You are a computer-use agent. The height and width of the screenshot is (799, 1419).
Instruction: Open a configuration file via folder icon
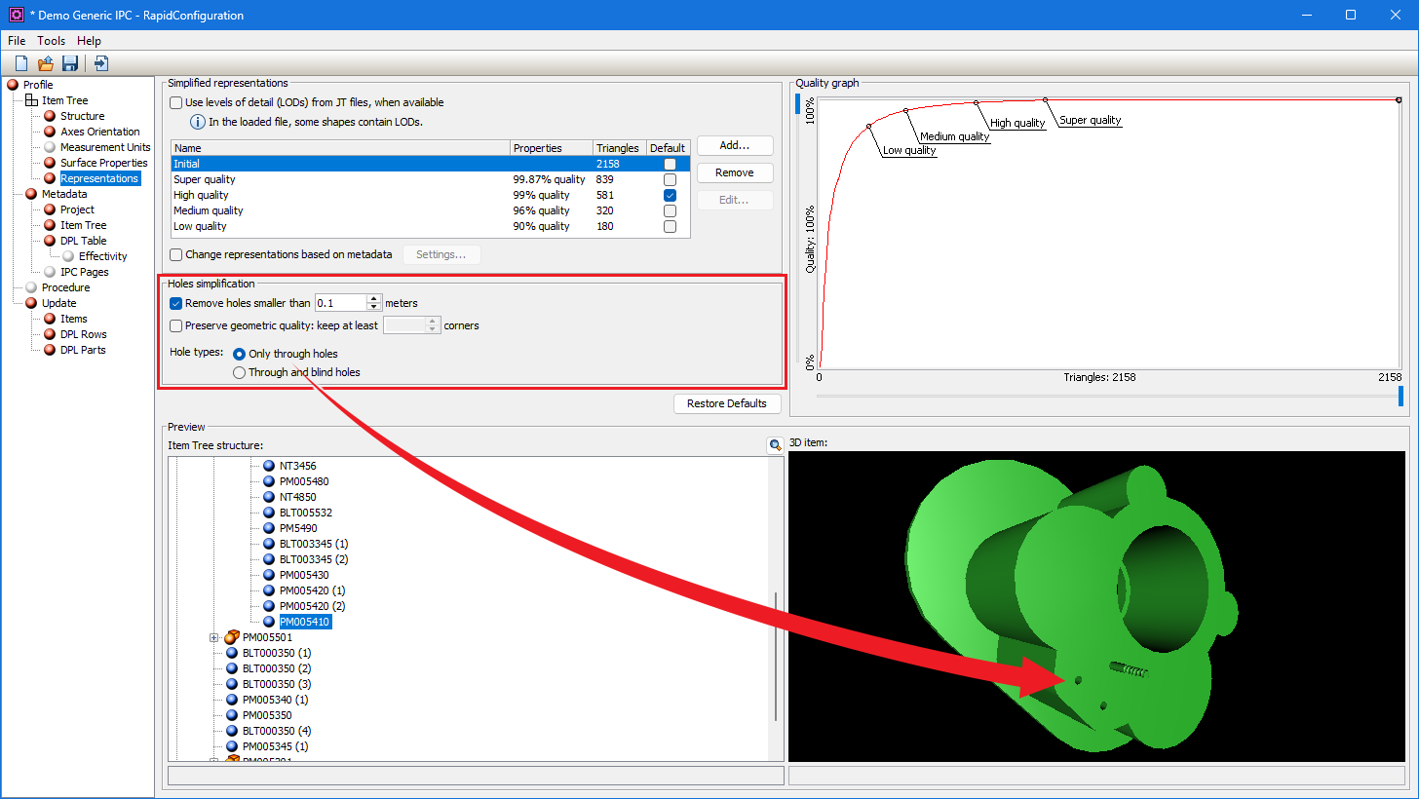coord(45,62)
